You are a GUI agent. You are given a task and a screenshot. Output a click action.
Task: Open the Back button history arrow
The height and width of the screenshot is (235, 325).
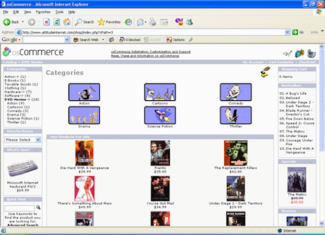coord(23,22)
